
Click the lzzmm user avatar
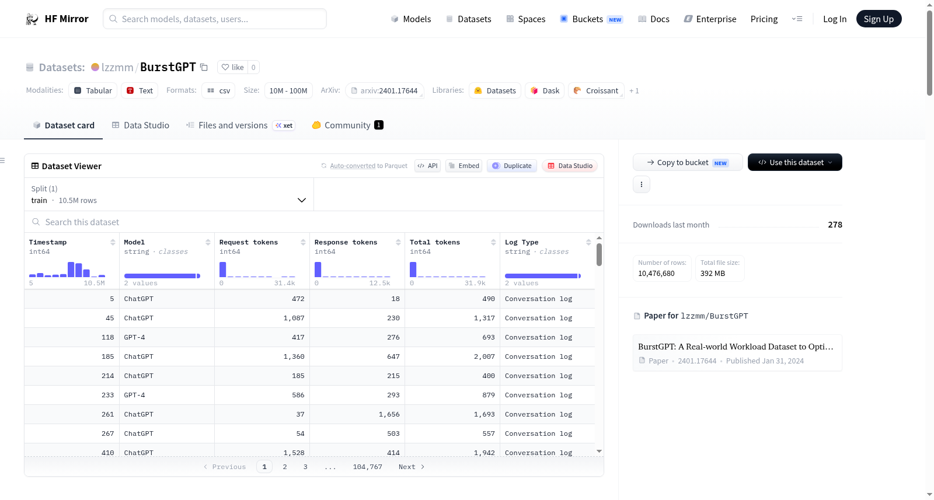pos(95,67)
